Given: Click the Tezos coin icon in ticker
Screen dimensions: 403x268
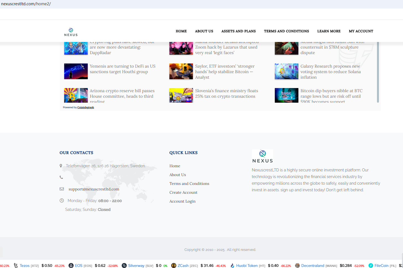Looking at the screenshot, I should click(15, 266).
